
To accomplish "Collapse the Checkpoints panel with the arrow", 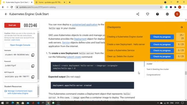I will [x=181, y=27].
